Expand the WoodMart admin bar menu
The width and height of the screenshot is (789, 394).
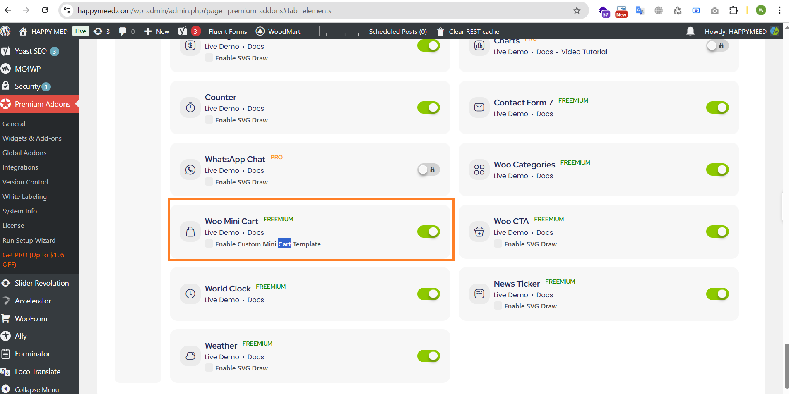tap(278, 31)
